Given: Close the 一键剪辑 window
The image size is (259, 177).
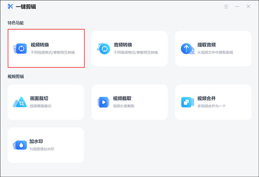Looking at the screenshot, I should 248,7.
